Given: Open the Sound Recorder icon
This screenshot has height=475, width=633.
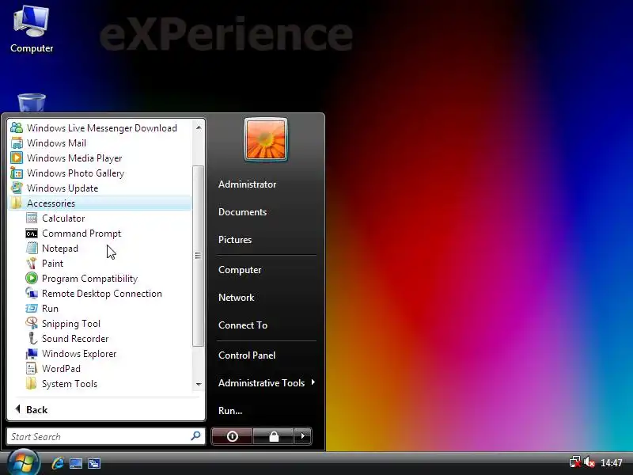Looking at the screenshot, I should pyautogui.click(x=32, y=339).
